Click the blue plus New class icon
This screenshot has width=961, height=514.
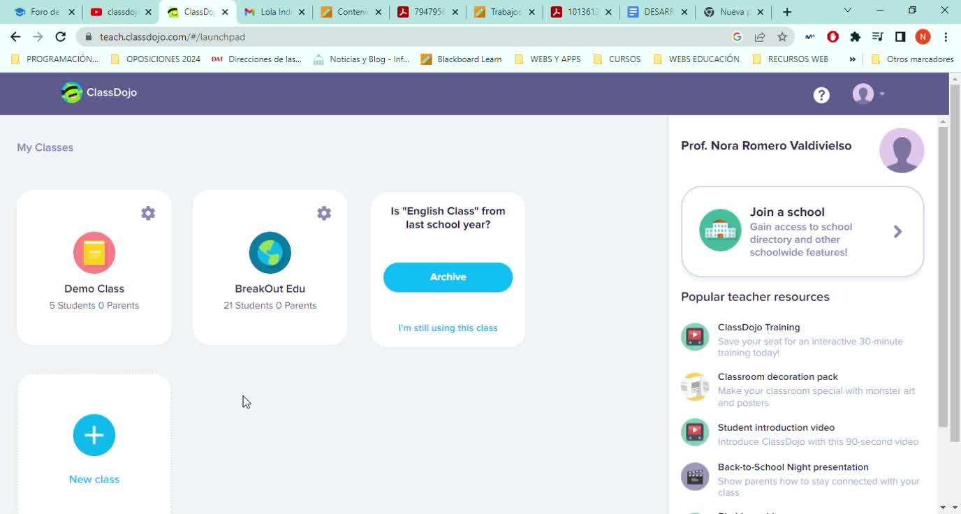(x=94, y=435)
